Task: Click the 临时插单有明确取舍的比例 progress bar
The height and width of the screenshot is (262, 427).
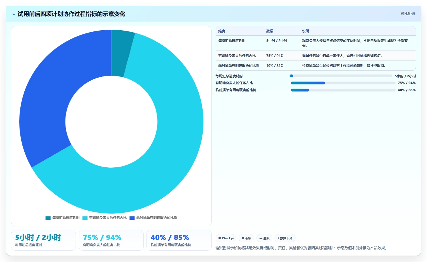Action: point(343,90)
